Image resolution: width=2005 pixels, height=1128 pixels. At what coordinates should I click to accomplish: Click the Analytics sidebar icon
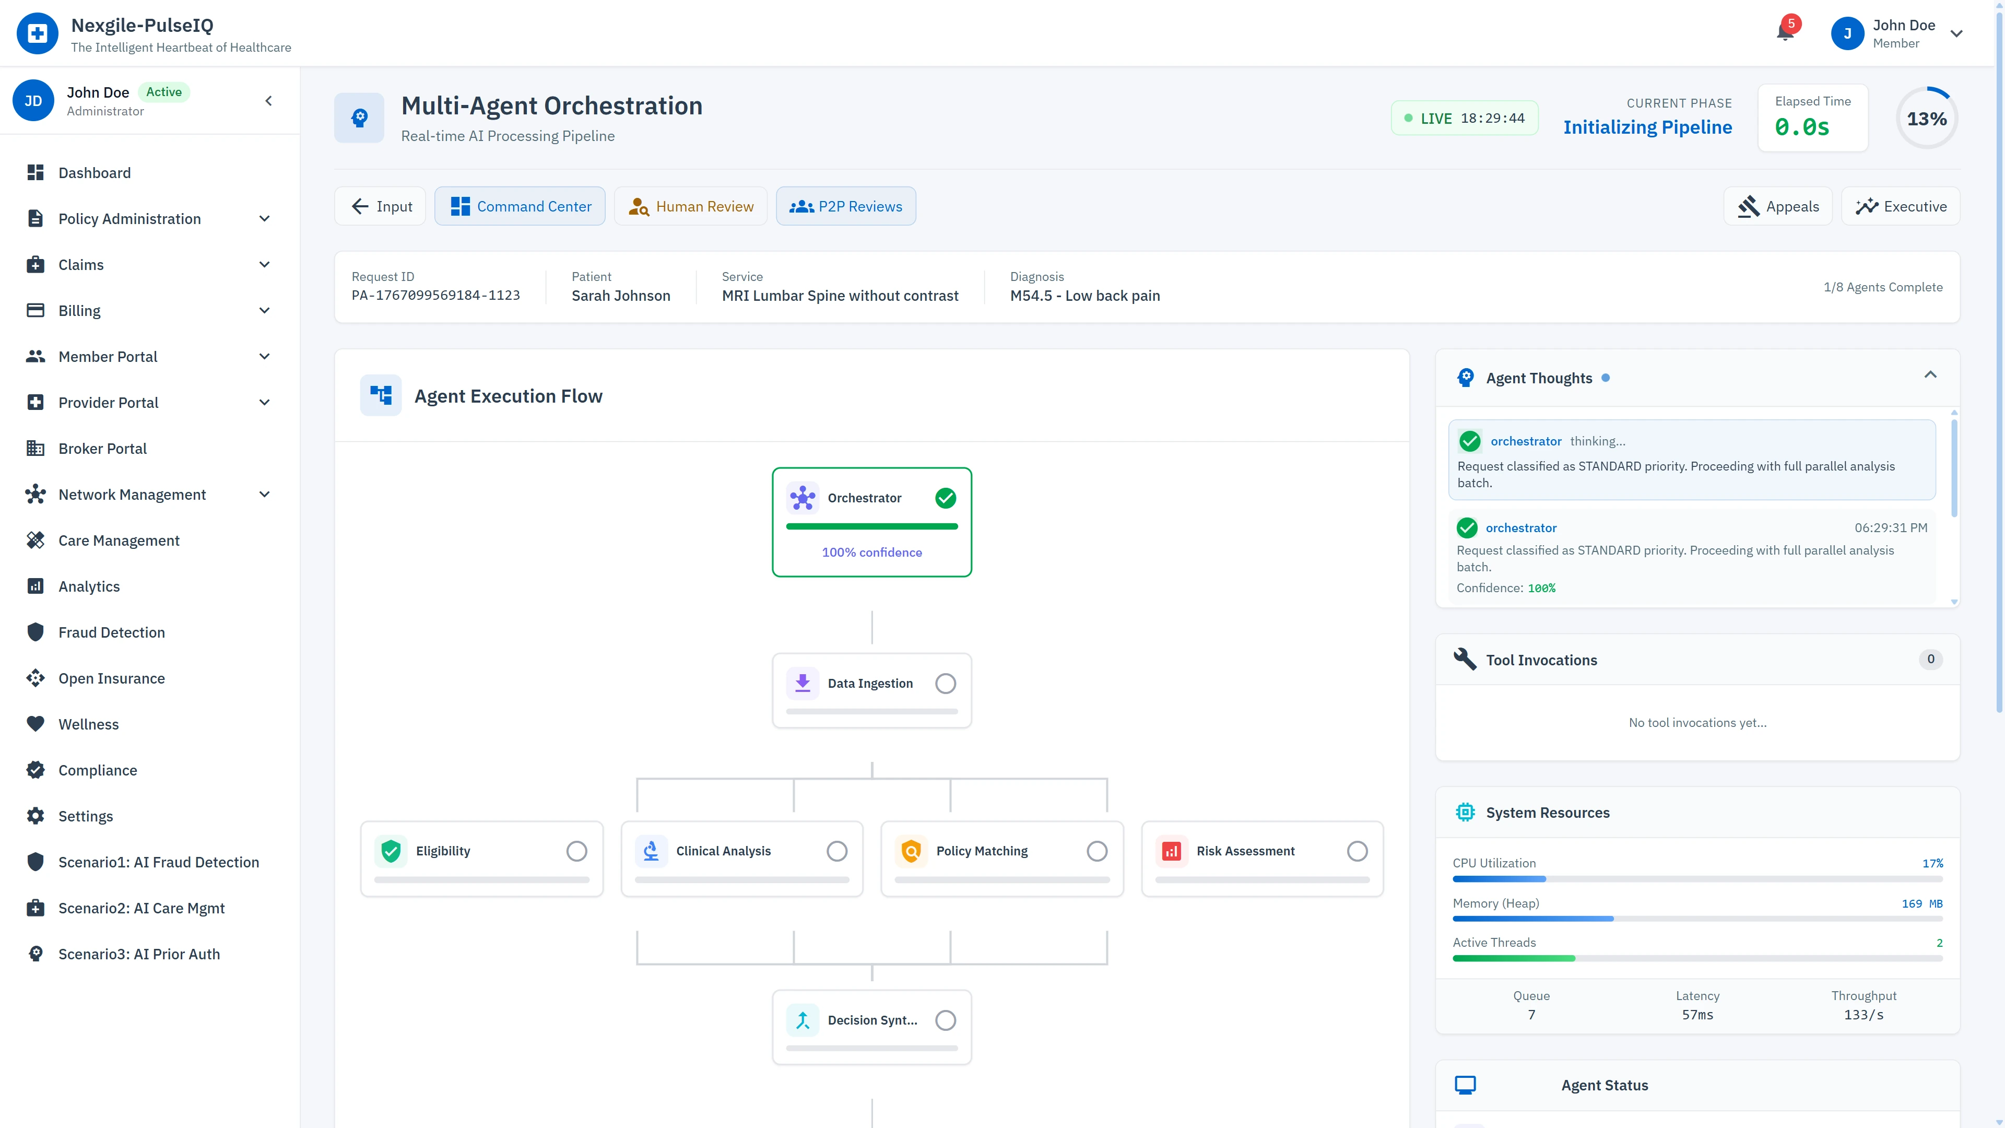point(36,585)
